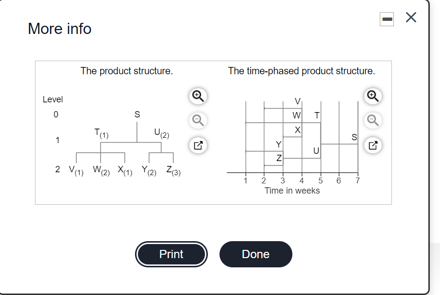Viewport: 440px width, 295px height.
Task: Click Done to dismiss the dialog
Action: (255, 254)
